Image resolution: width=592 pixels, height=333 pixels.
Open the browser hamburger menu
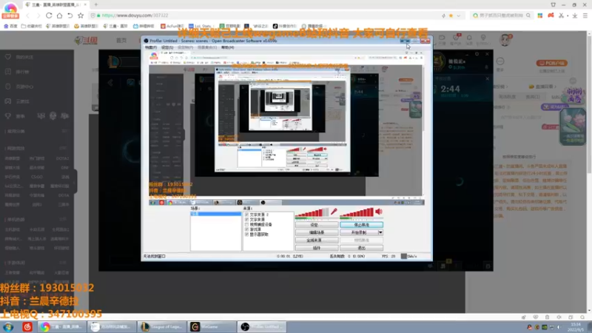[x=585, y=16]
